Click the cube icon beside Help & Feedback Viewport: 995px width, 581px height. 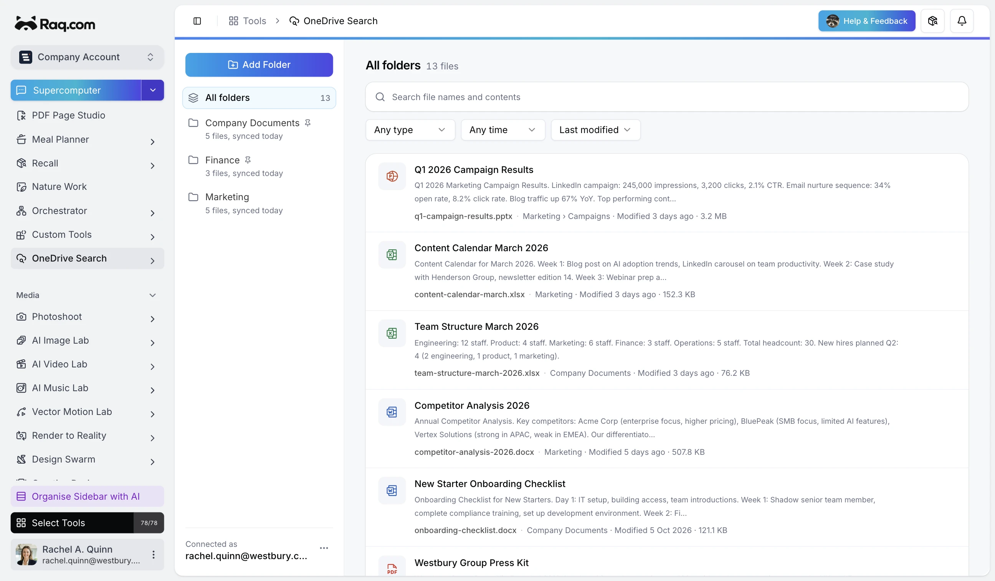(x=932, y=21)
